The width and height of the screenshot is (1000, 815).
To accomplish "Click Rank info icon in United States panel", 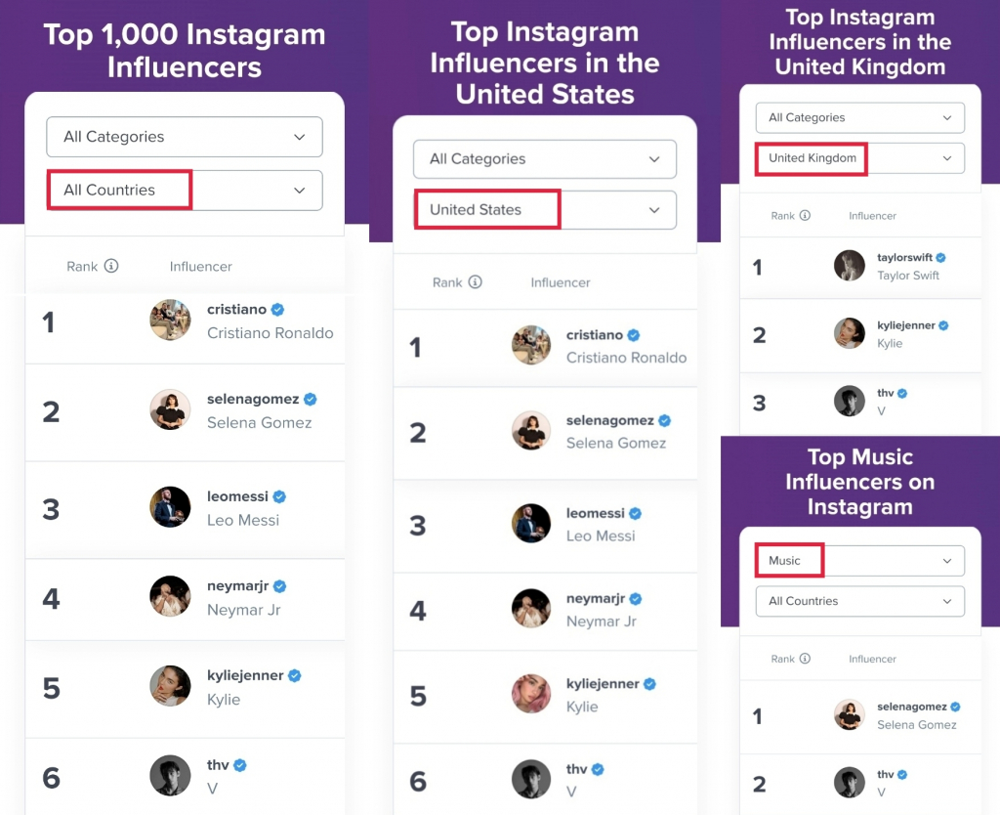I will 476,281.
